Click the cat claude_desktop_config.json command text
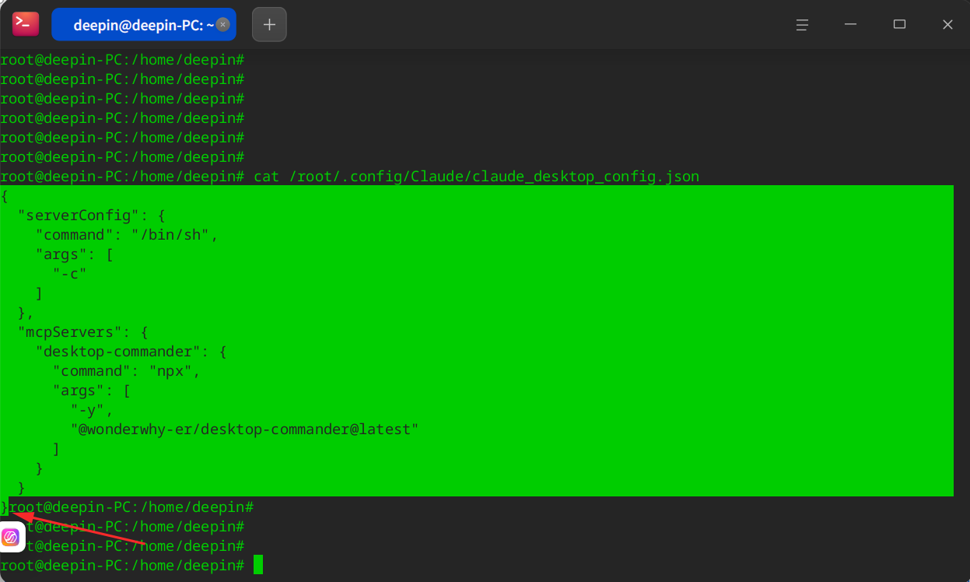970x582 pixels. point(476,177)
